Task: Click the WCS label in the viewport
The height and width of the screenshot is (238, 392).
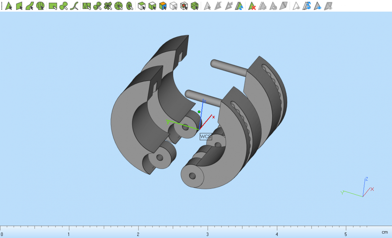Action: tap(206, 137)
